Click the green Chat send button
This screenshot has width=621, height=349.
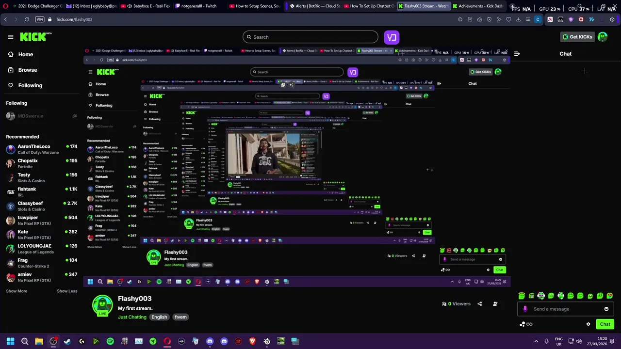click(x=605, y=324)
